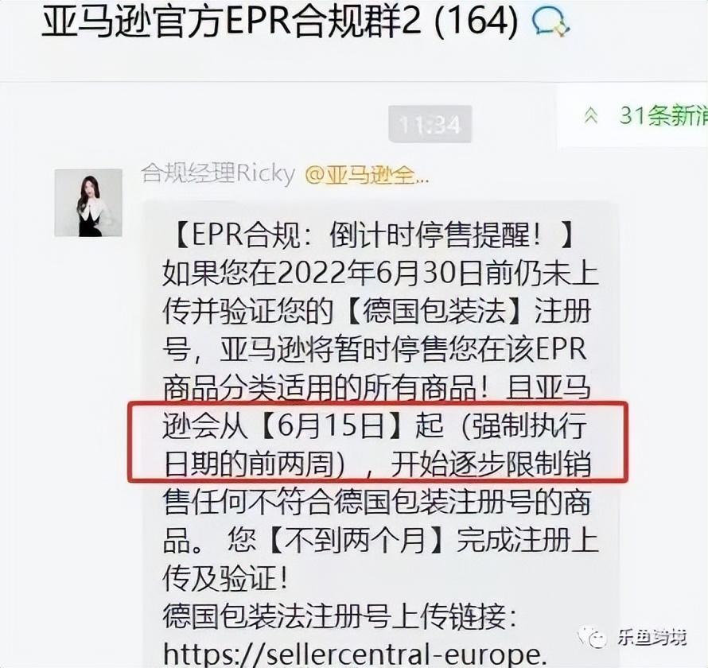Jump to the 31条新消息 notification

tap(663, 115)
